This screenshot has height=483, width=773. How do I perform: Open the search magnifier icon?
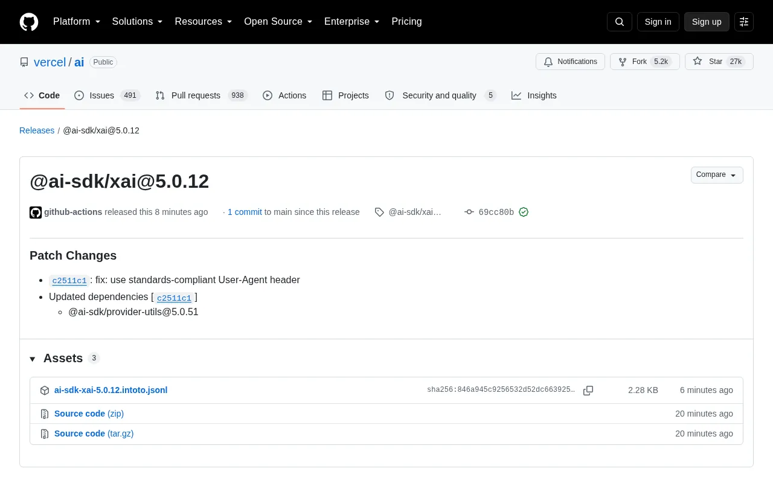tap(620, 22)
